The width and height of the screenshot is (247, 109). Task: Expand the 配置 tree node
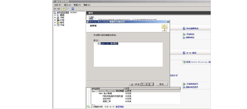tap(55, 22)
